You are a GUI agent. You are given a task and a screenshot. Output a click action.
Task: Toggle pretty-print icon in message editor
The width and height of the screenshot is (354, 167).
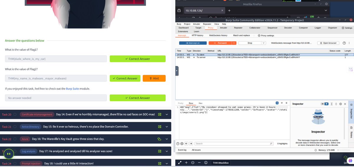(277, 103)
